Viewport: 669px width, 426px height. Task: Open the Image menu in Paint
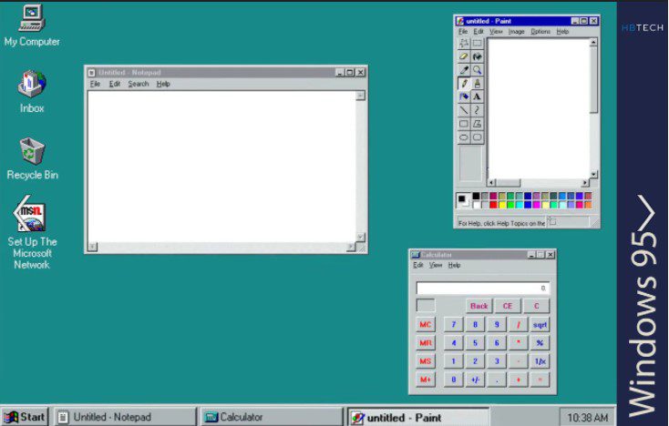click(x=516, y=32)
